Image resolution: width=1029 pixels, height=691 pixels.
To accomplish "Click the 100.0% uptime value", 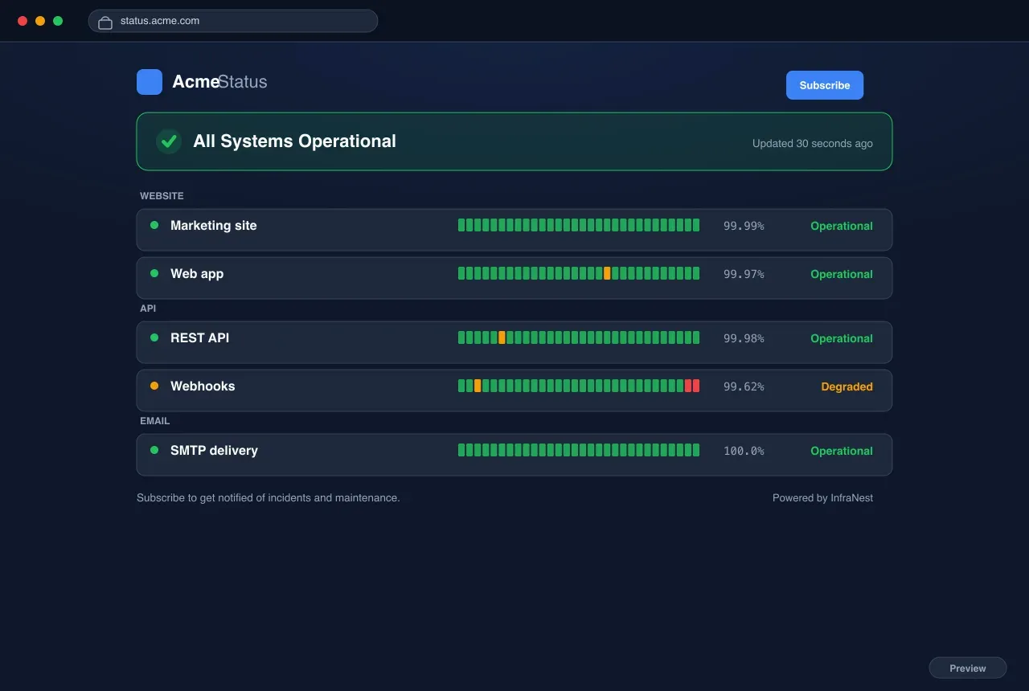I will 744,451.
